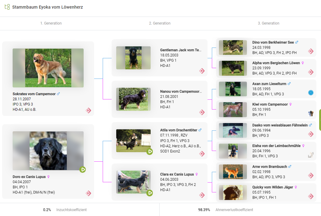Play the video on Atila vom Drachentöter's photo
Viewport: 321px width, 216px height.
point(150,151)
